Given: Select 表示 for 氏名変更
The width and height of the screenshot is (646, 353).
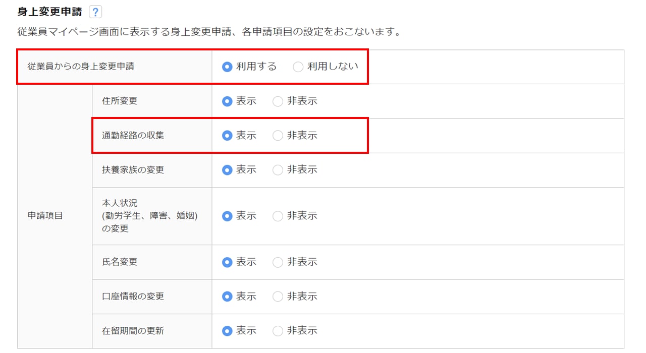Looking at the screenshot, I should (228, 262).
